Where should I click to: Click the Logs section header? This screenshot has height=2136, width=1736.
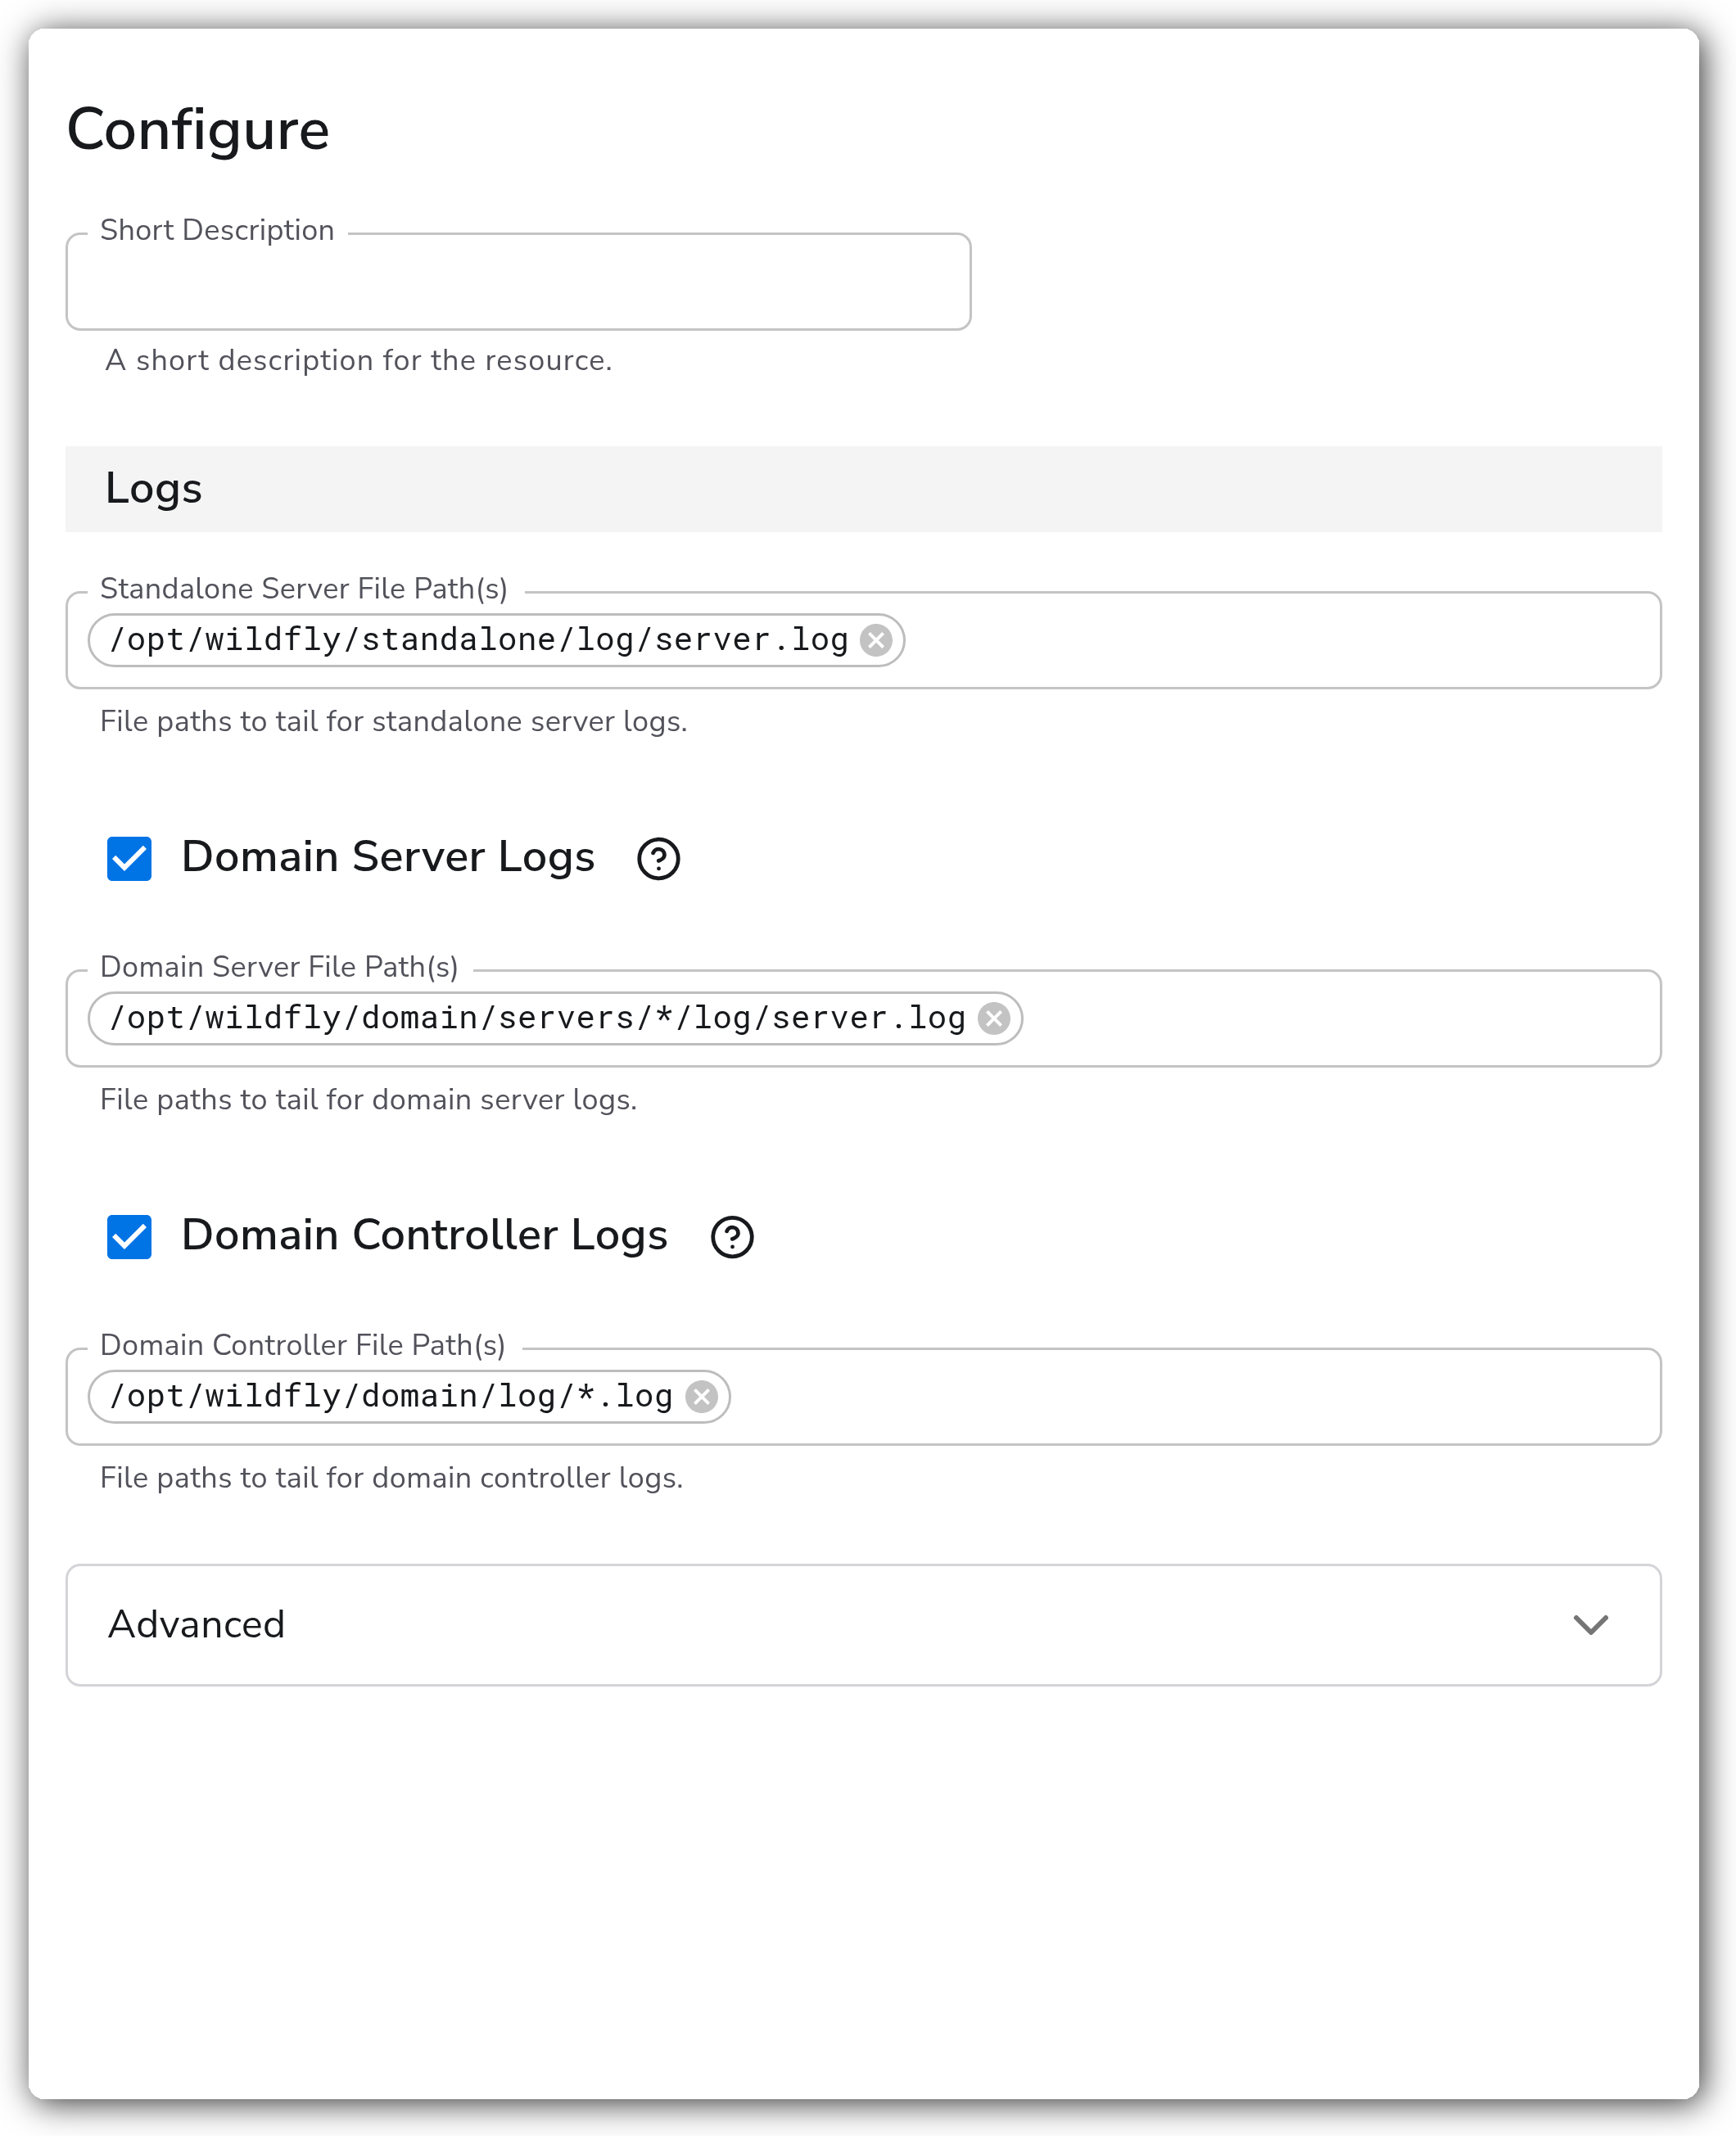click(863, 489)
